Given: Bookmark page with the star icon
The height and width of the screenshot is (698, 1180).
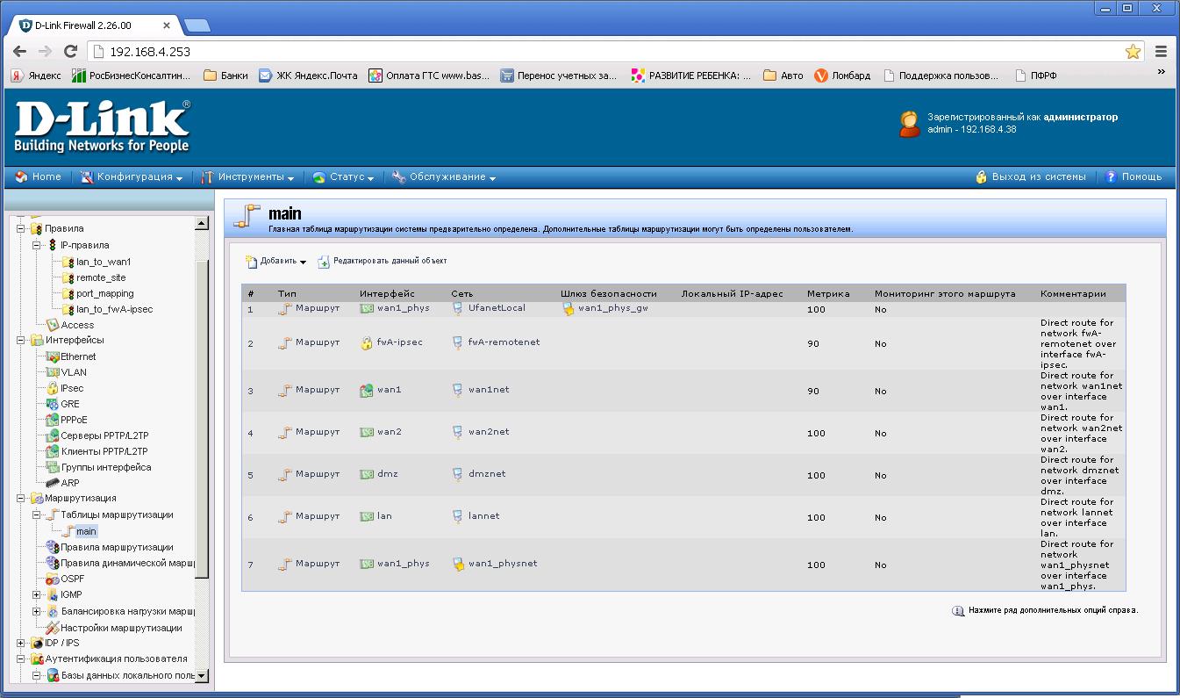Looking at the screenshot, I should 1133,52.
